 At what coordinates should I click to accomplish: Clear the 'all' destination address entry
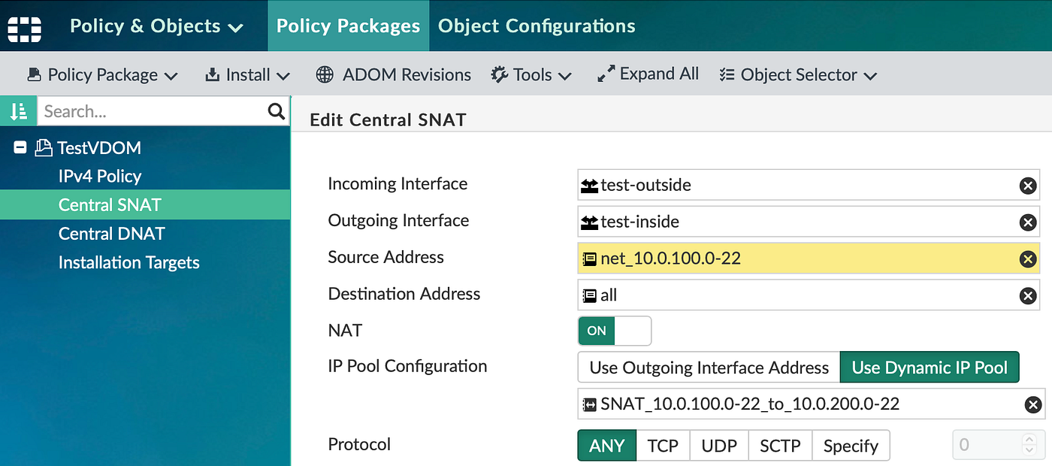(1027, 296)
